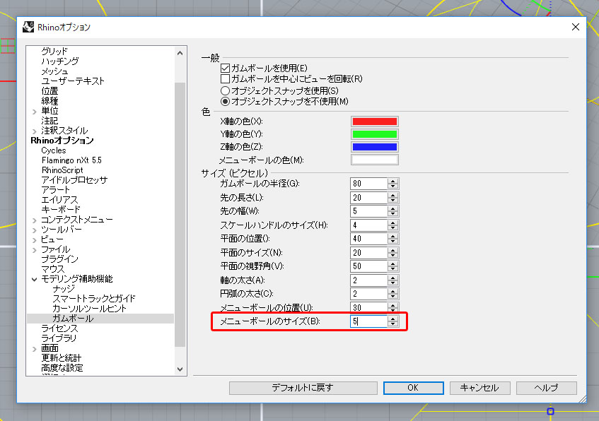Open the Z軸の色 blue color swatch

point(374,147)
